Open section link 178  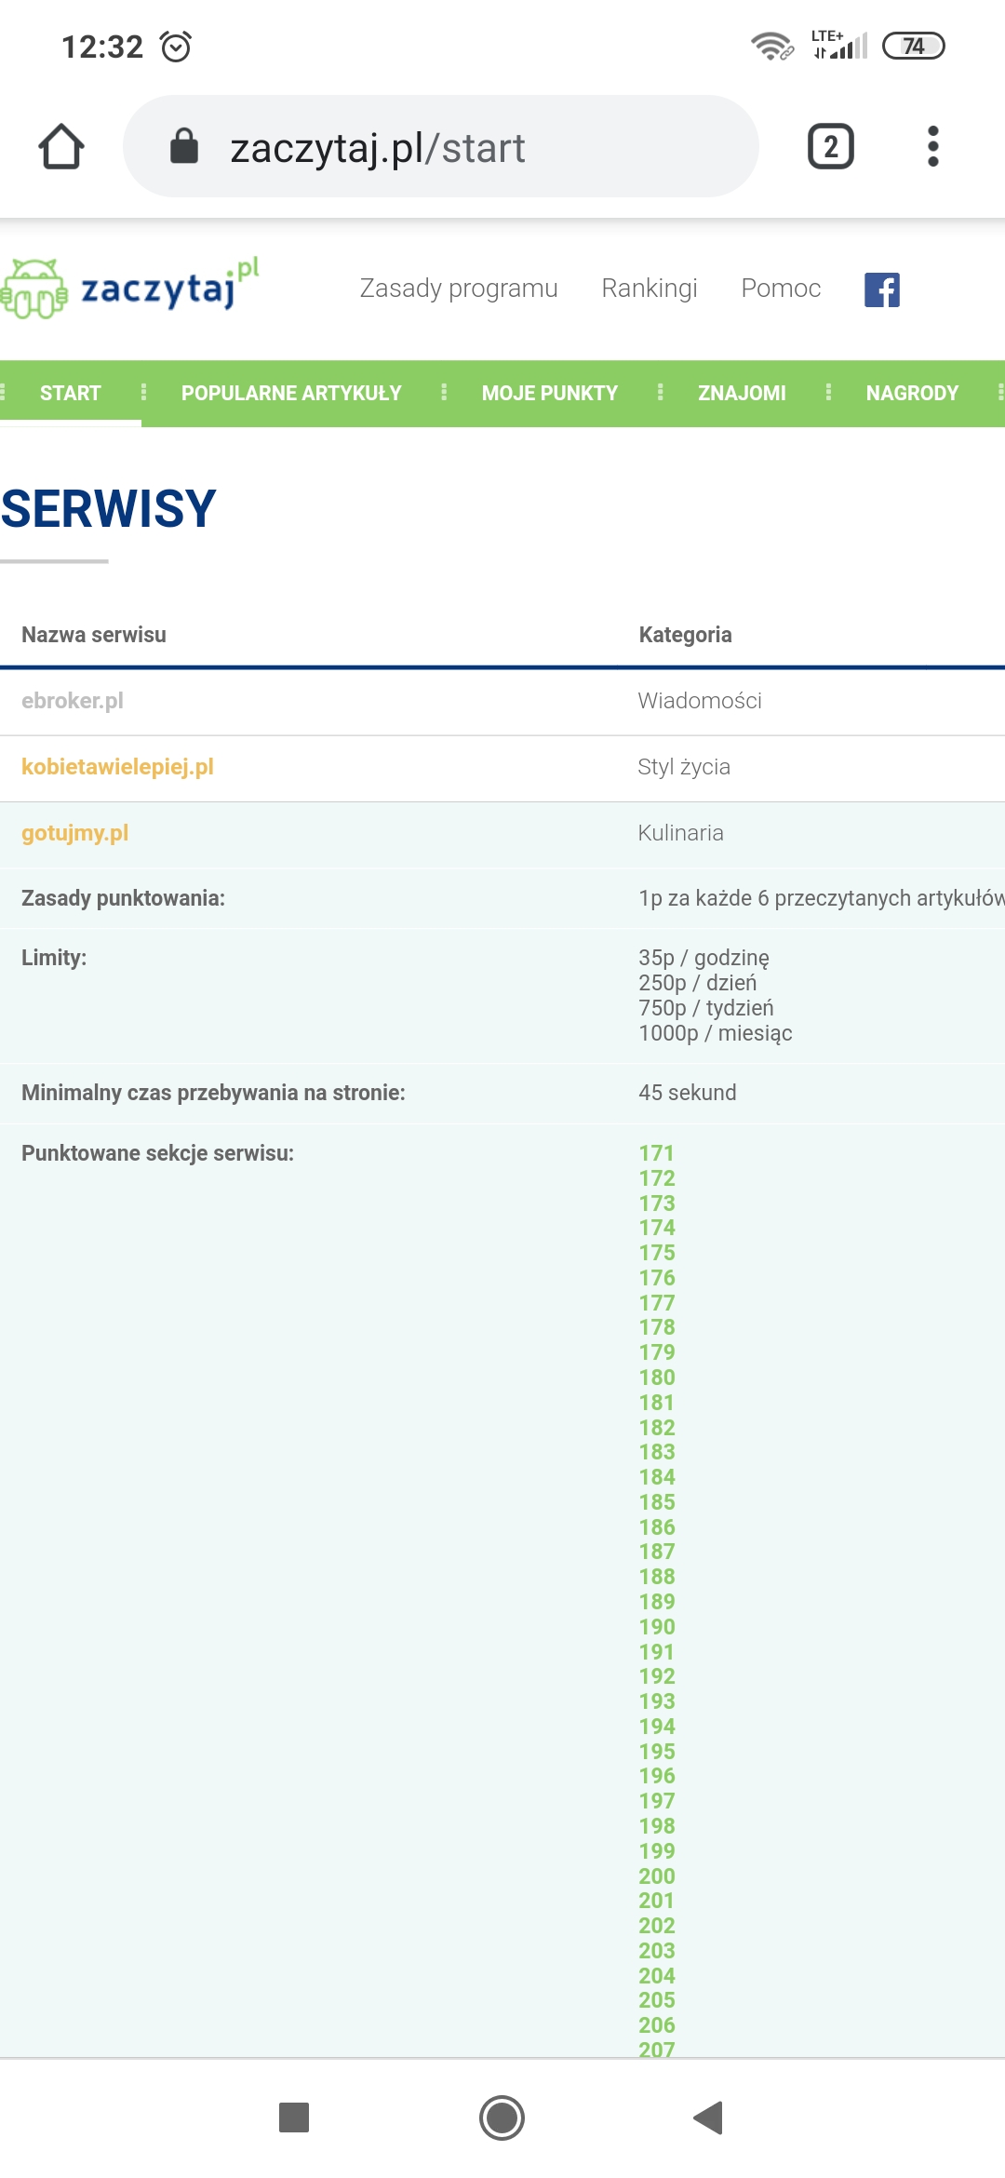pyautogui.click(x=656, y=1327)
